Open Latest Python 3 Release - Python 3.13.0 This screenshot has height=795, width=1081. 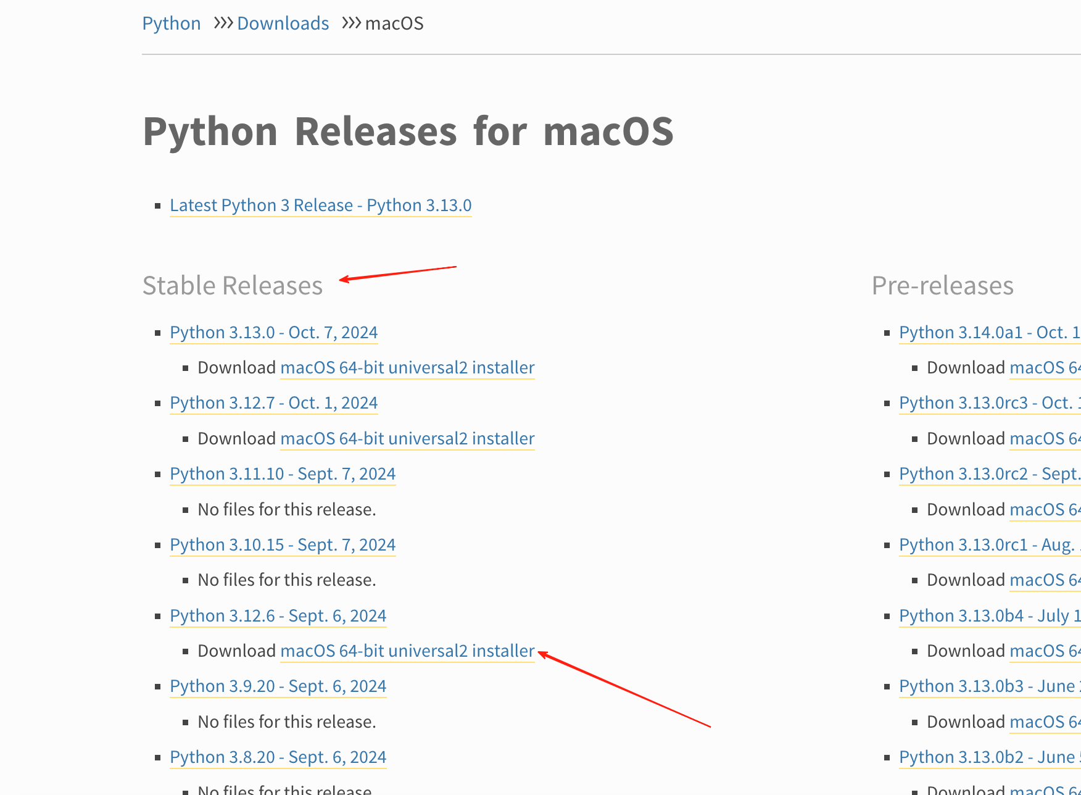point(321,205)
